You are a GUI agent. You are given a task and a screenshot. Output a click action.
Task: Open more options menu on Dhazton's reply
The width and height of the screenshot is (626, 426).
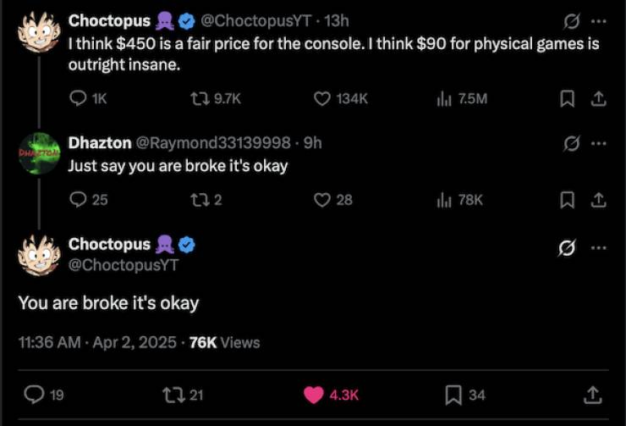click(x=598, y=143)
